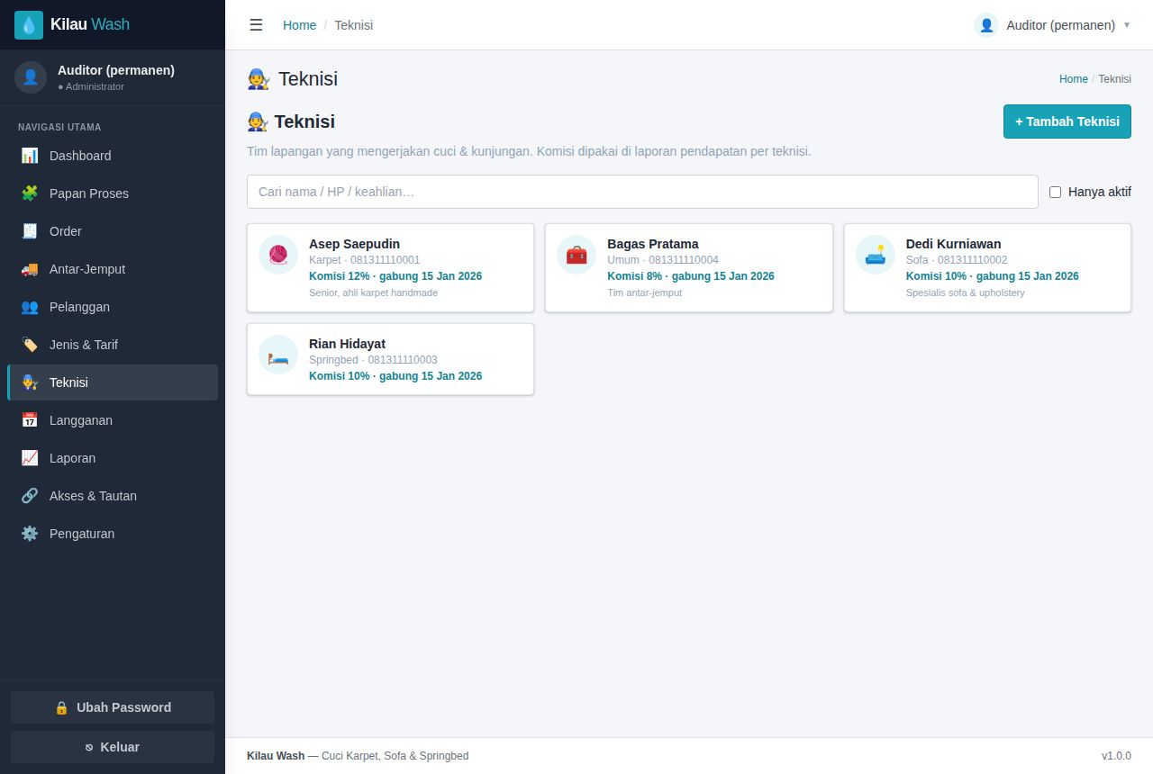
Task: Open the Langganan menu item
Action: click(113, 420)
